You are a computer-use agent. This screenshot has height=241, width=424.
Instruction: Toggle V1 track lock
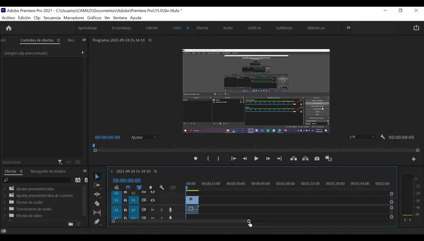pyautogui.click(x=125, y=200)
